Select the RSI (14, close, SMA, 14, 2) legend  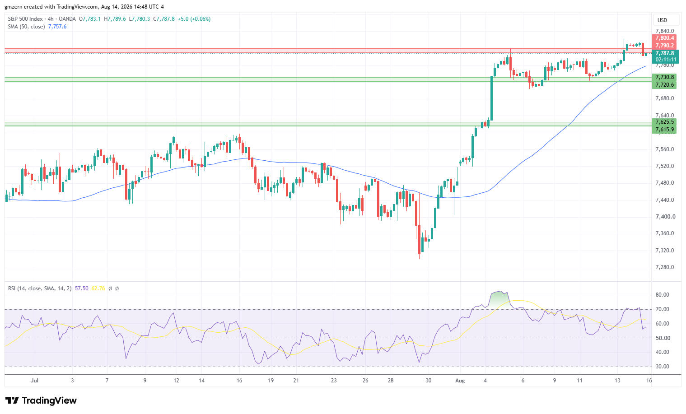point(40,288)
